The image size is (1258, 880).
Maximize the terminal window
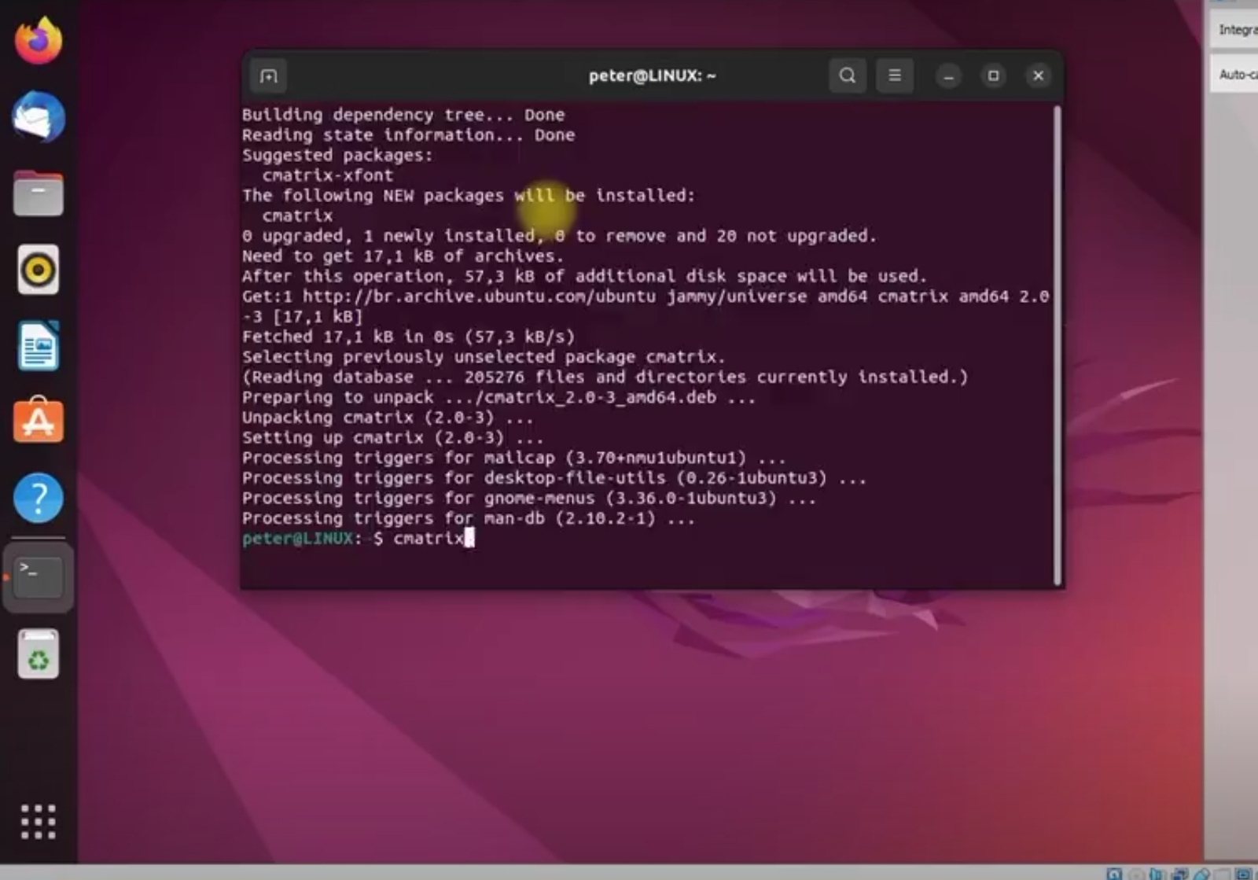(x=993, y=75)
